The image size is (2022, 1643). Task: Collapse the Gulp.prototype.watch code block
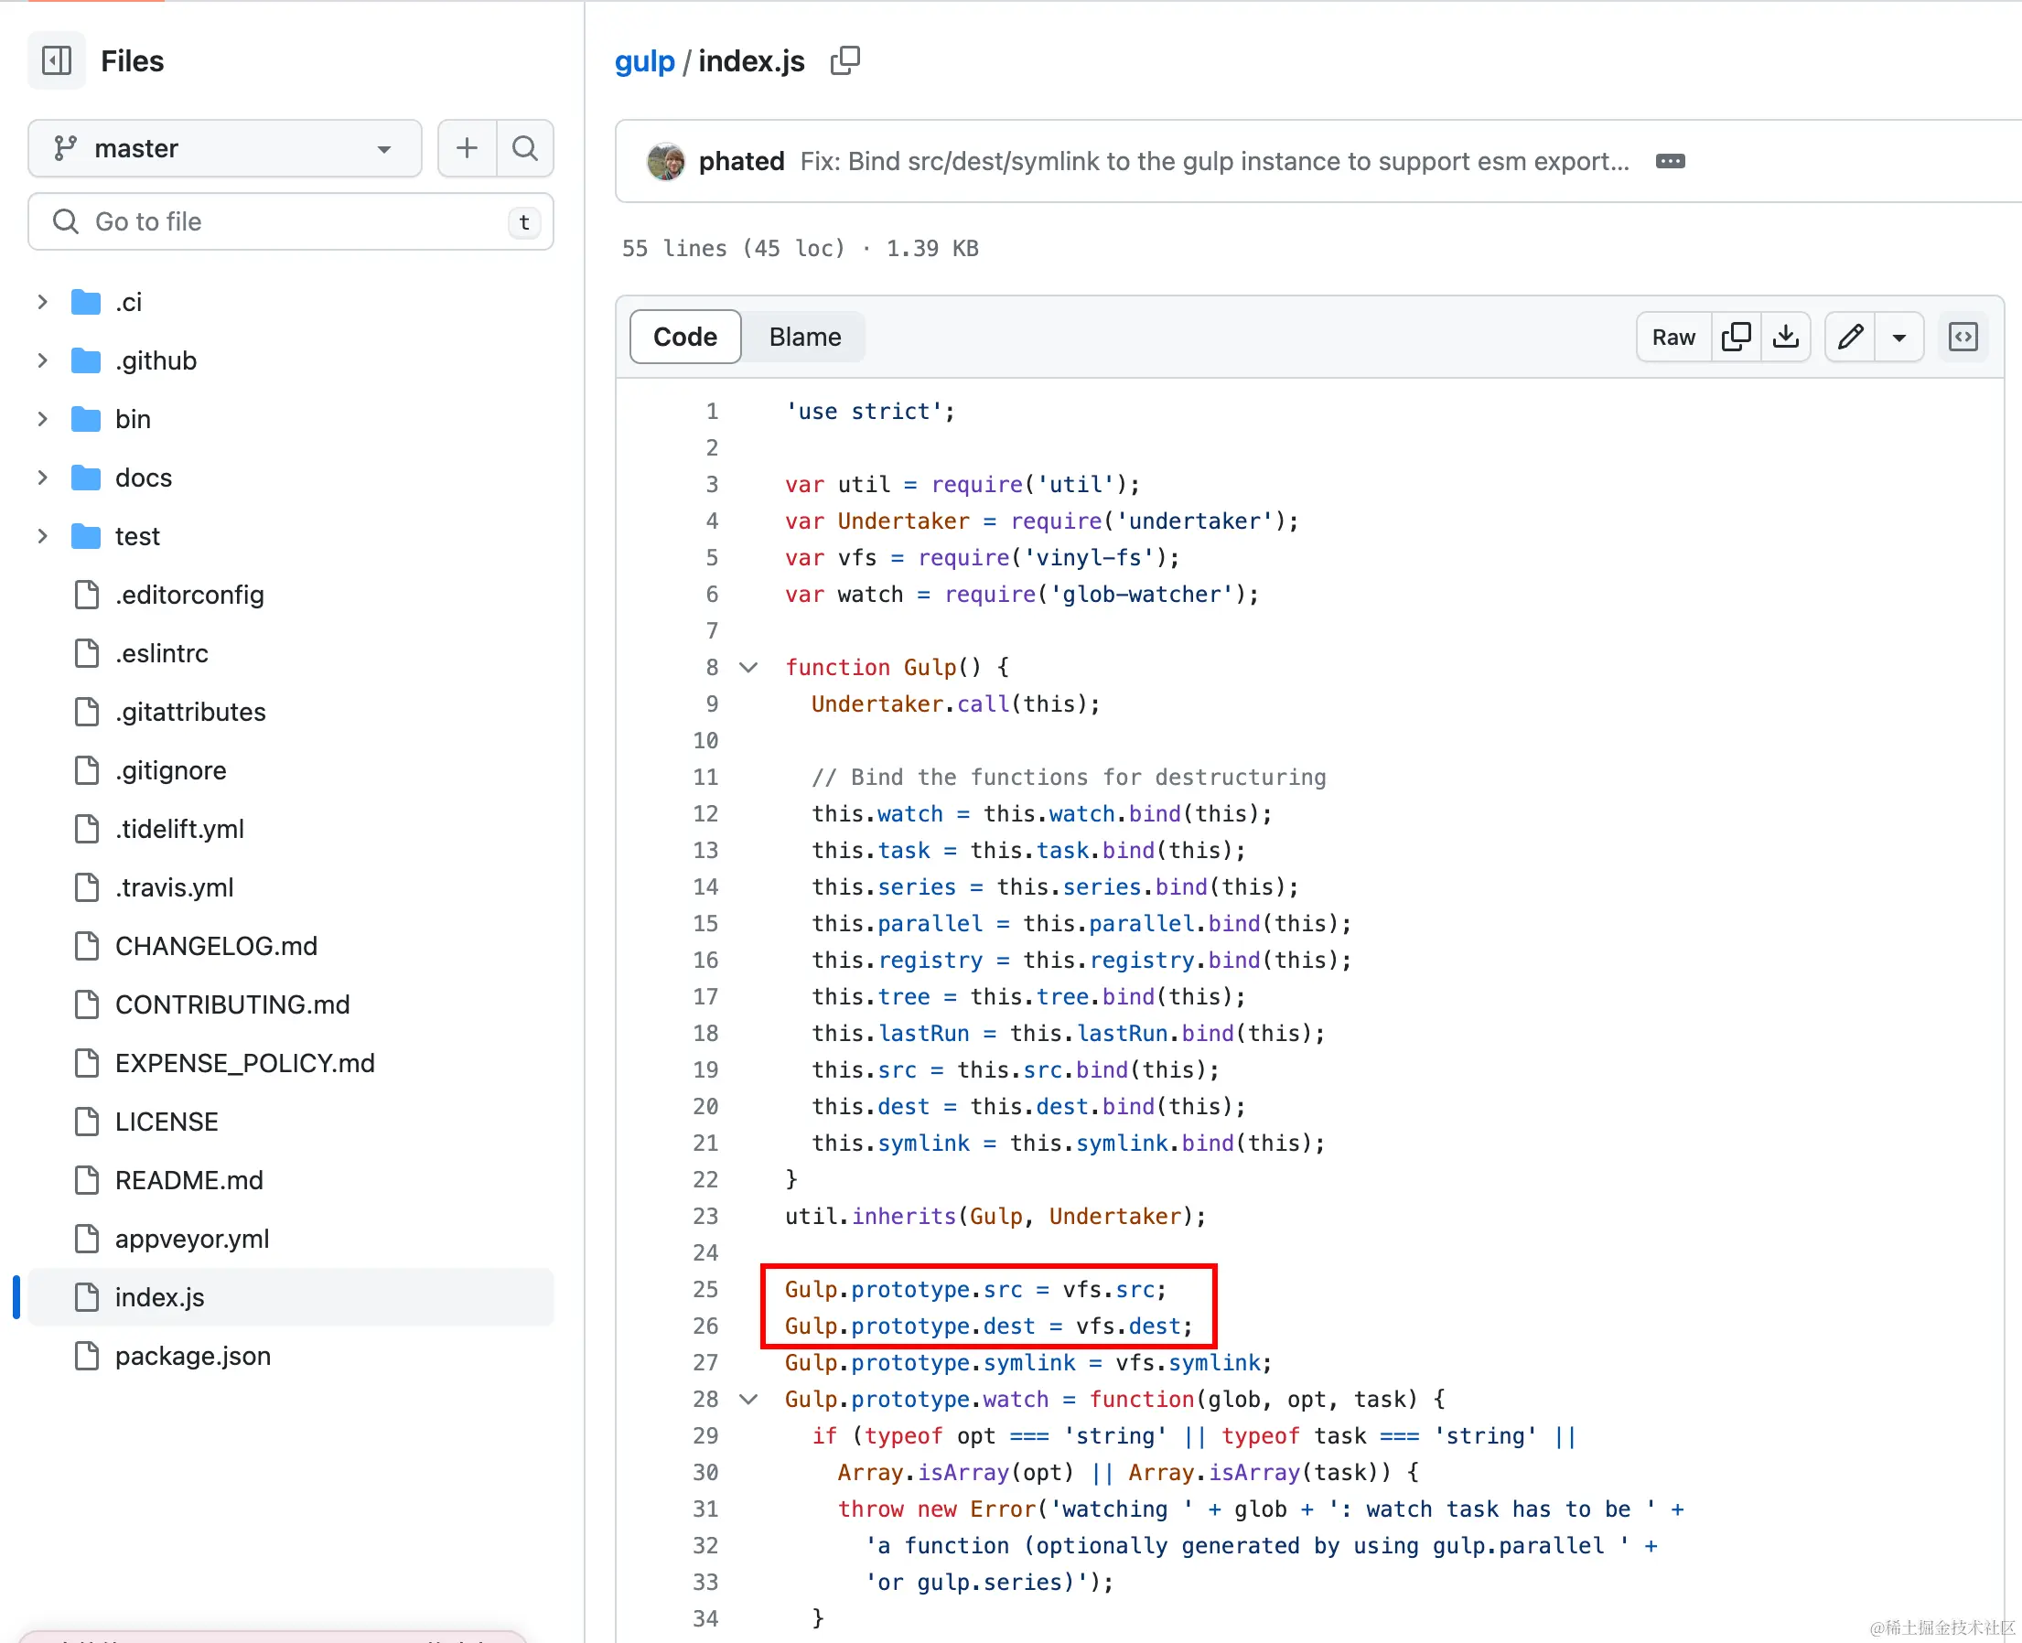click(747, 1400)
